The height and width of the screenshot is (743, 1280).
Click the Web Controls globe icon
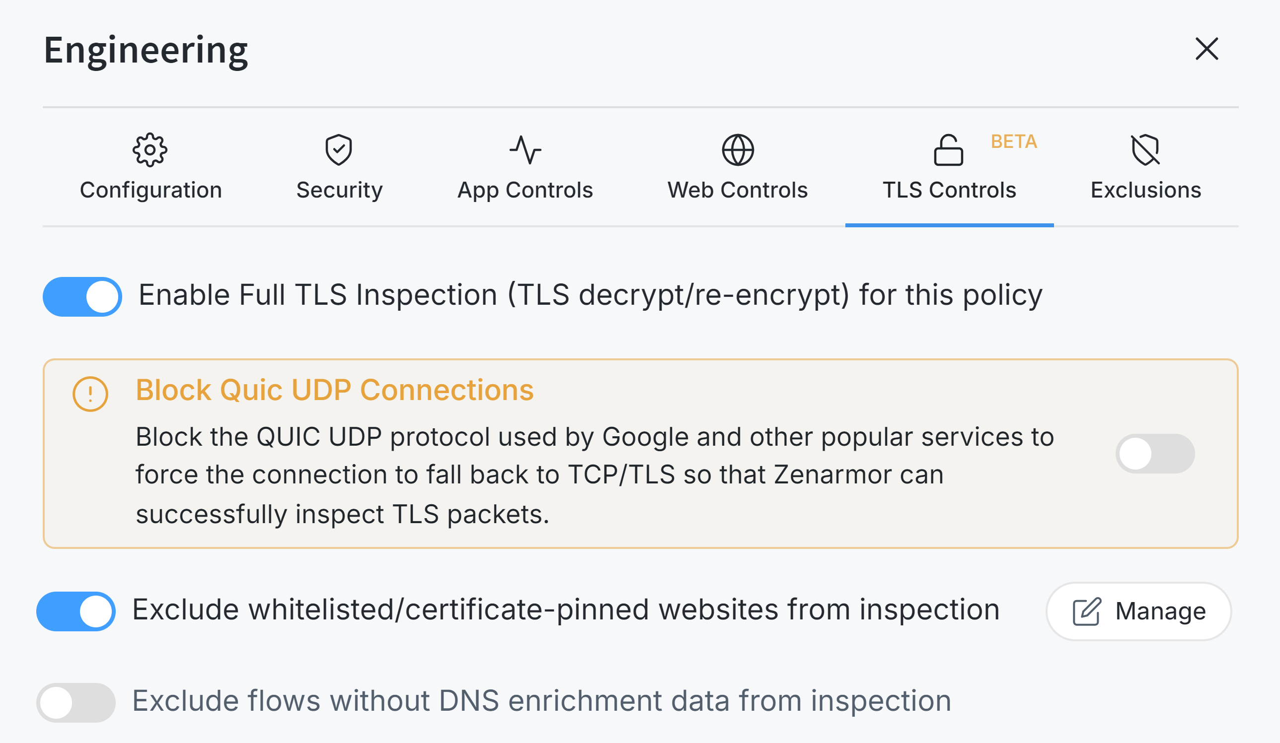[737, 150]
